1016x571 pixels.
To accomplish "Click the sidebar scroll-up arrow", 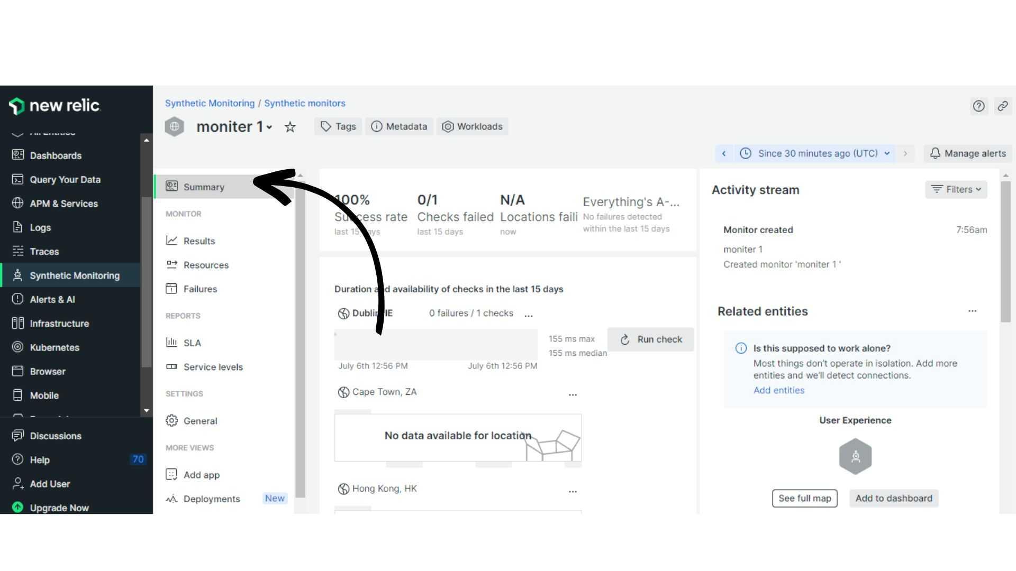I will point(147,140).
